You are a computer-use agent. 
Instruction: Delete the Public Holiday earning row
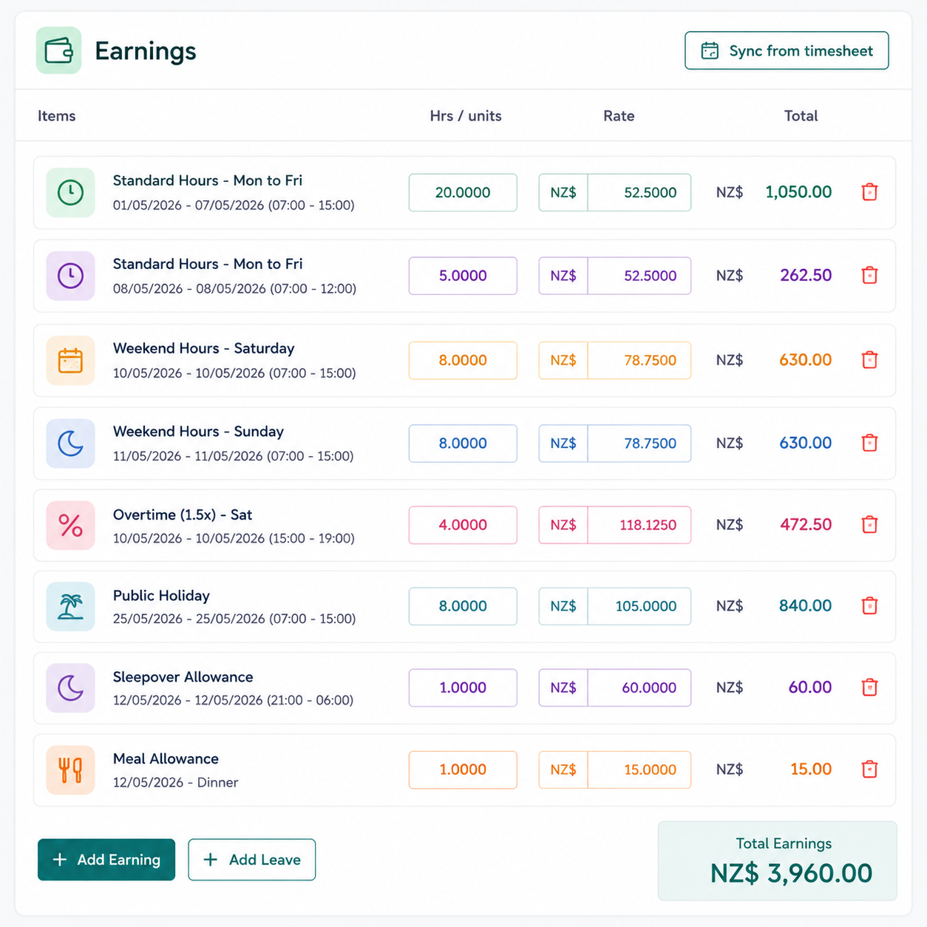[869, 605]
